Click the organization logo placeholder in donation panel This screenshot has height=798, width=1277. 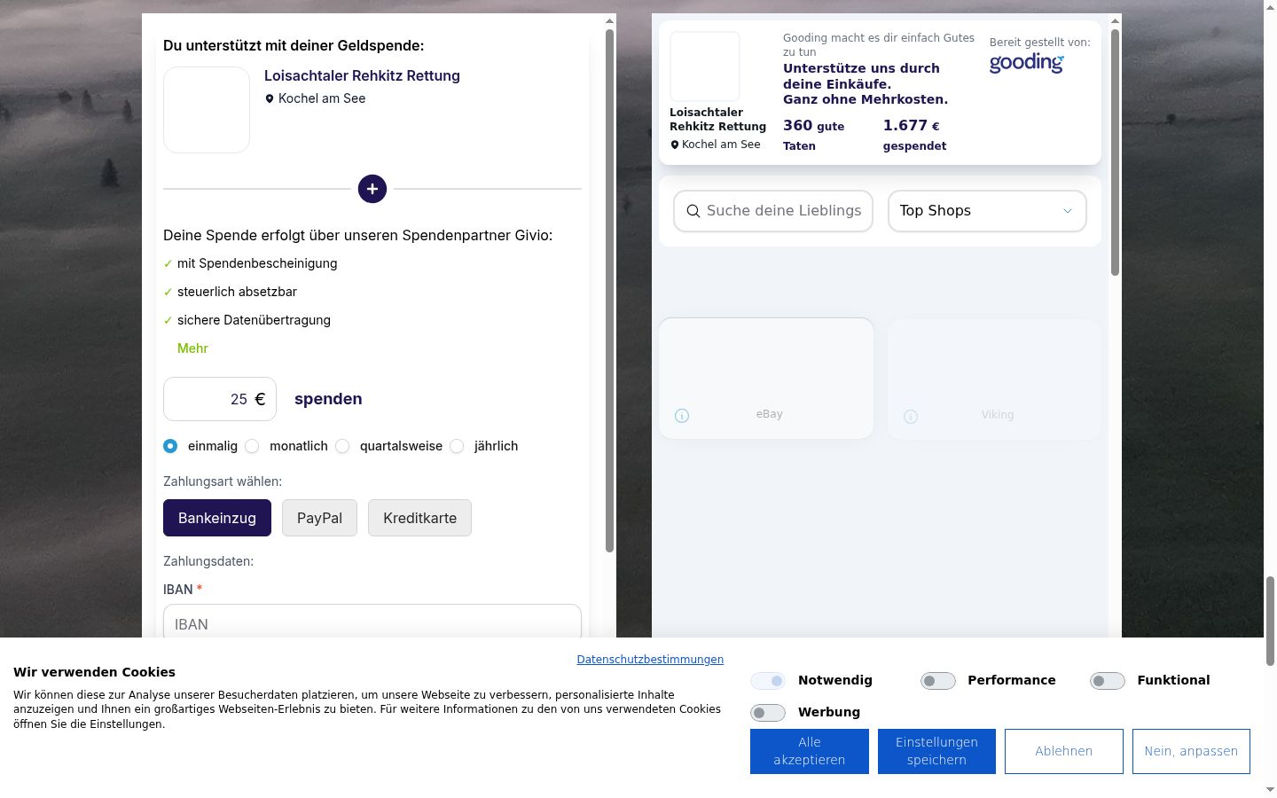point(207,110)
